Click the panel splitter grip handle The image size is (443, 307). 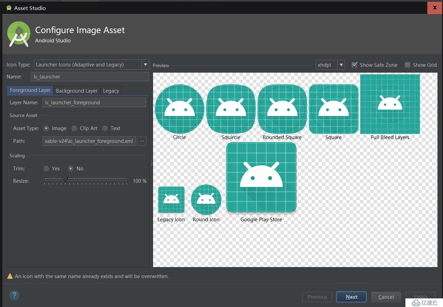(151, 163)
